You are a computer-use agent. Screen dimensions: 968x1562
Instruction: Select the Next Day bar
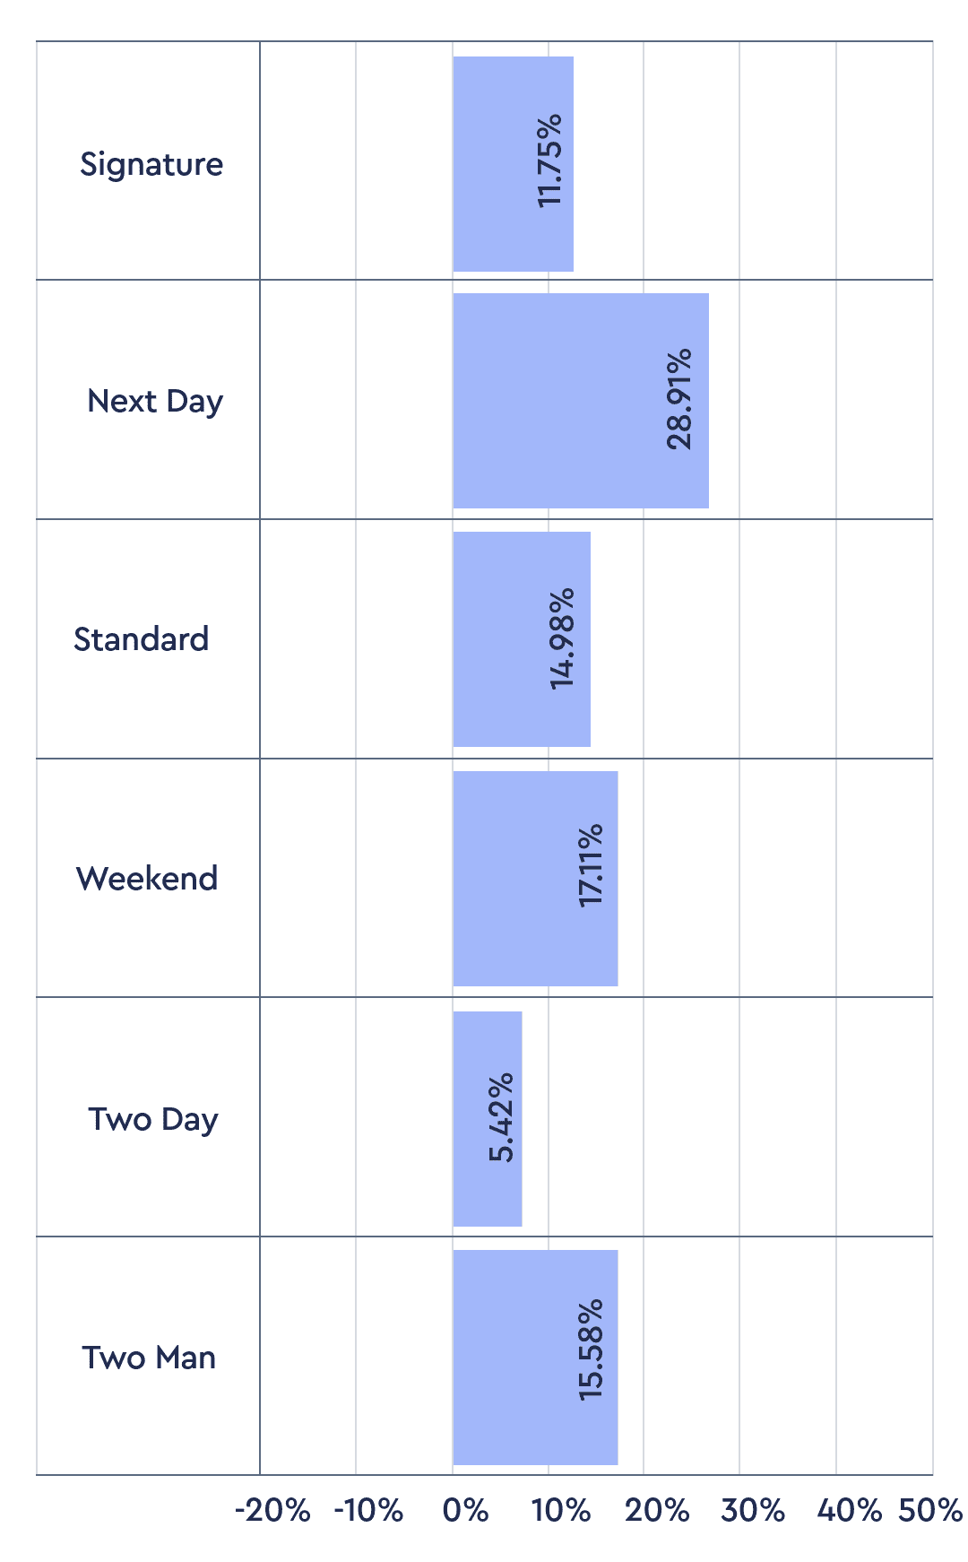[556, 401]
